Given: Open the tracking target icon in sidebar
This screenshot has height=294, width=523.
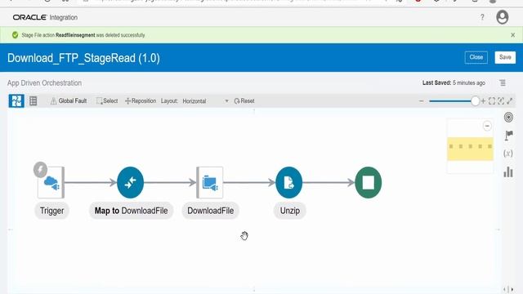Looking at the screenshot, I should (508, 118).
